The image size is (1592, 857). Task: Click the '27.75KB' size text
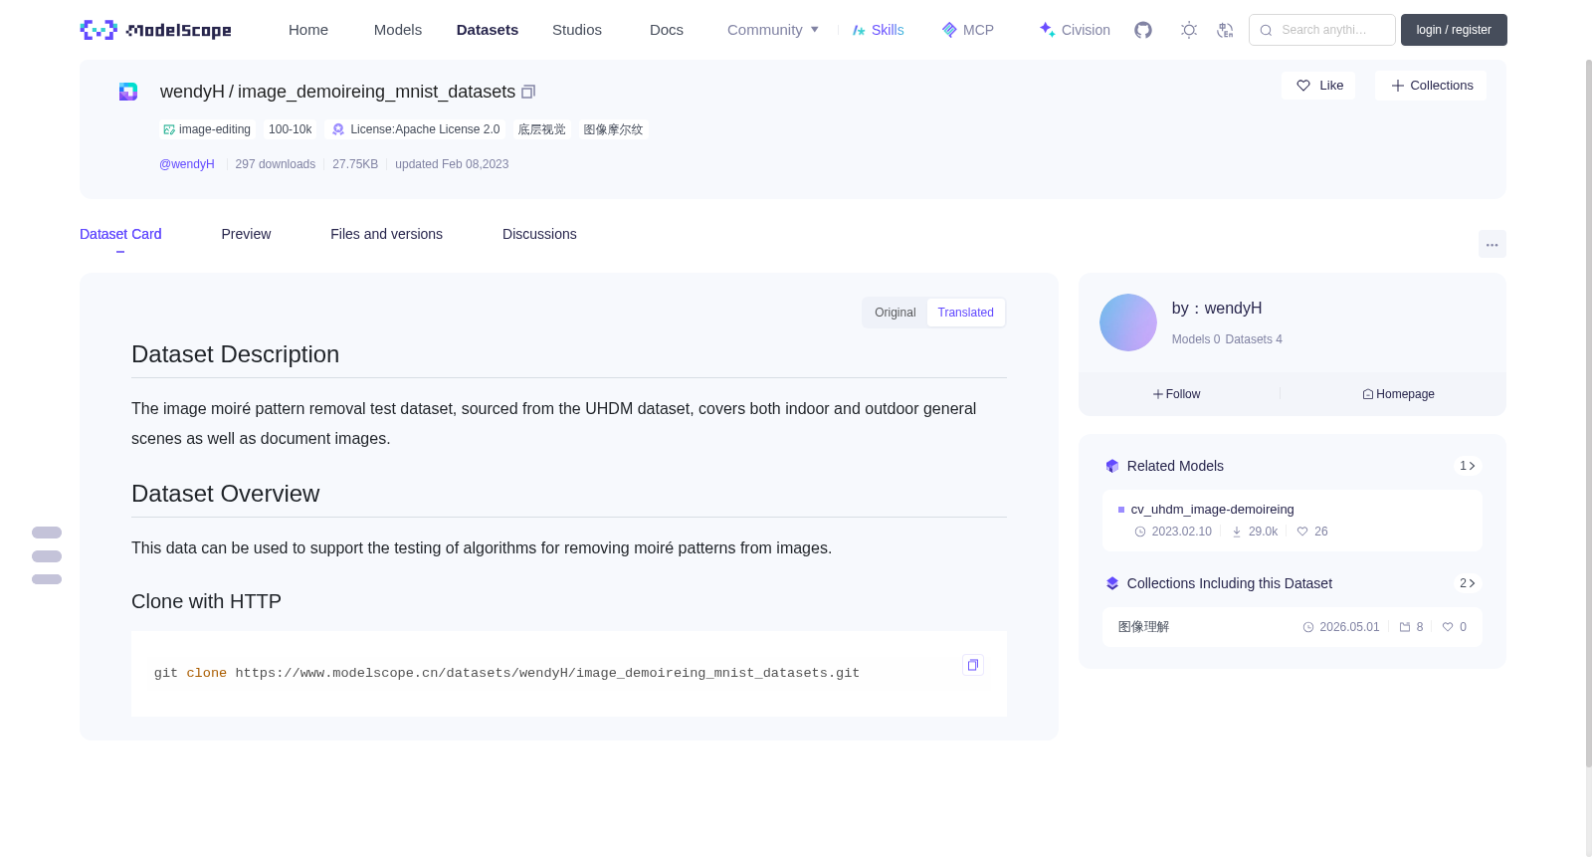pyautogui.click(x=355, y=164)
